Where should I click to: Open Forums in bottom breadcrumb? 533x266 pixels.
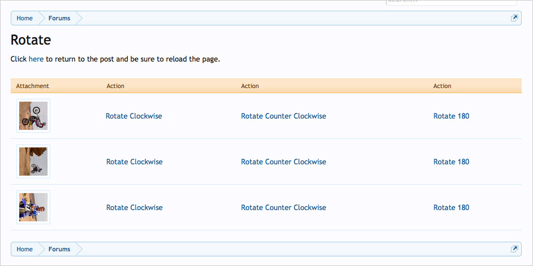coord(59,249)
